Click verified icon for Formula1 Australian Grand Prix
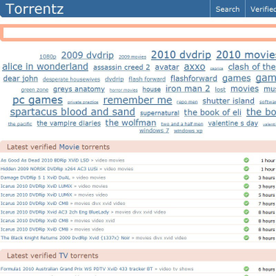Screen dimensions: 276x276 point(247,269)
